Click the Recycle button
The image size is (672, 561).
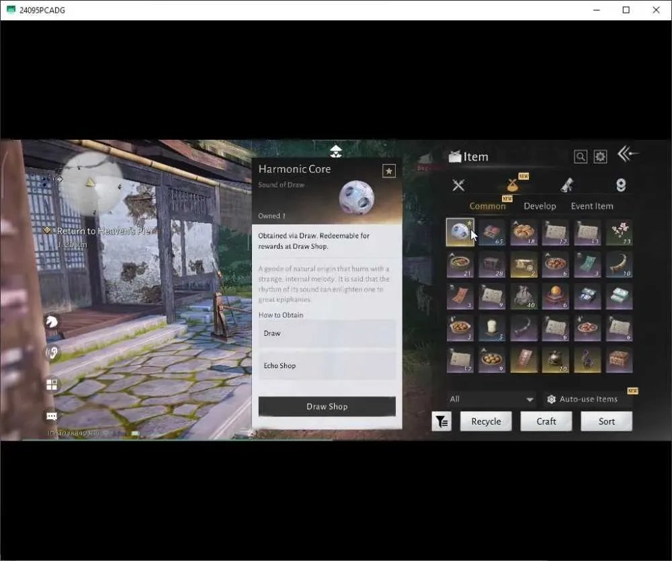[486, 422]
